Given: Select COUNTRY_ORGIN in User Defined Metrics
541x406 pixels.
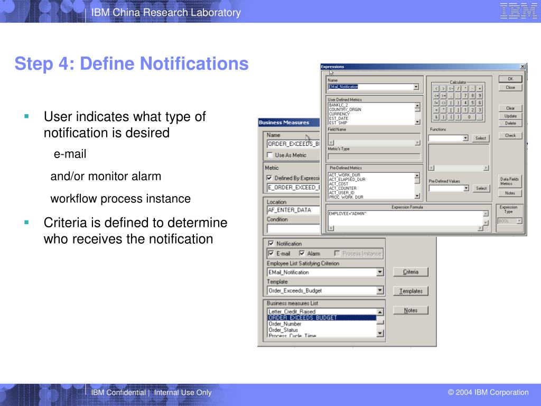Looking at the screenshot, I should [345, 109].
